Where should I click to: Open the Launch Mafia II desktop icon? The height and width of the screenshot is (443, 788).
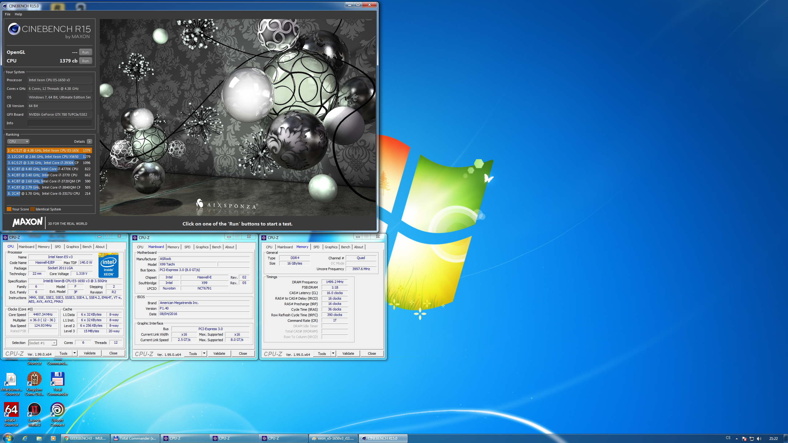(34, 414)
